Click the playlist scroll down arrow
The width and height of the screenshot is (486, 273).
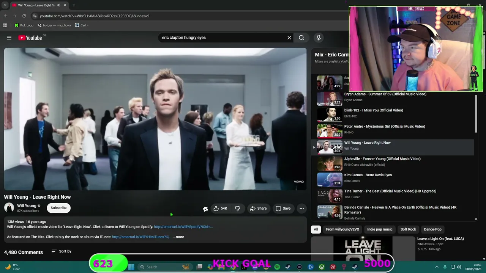tap(476, 219)
